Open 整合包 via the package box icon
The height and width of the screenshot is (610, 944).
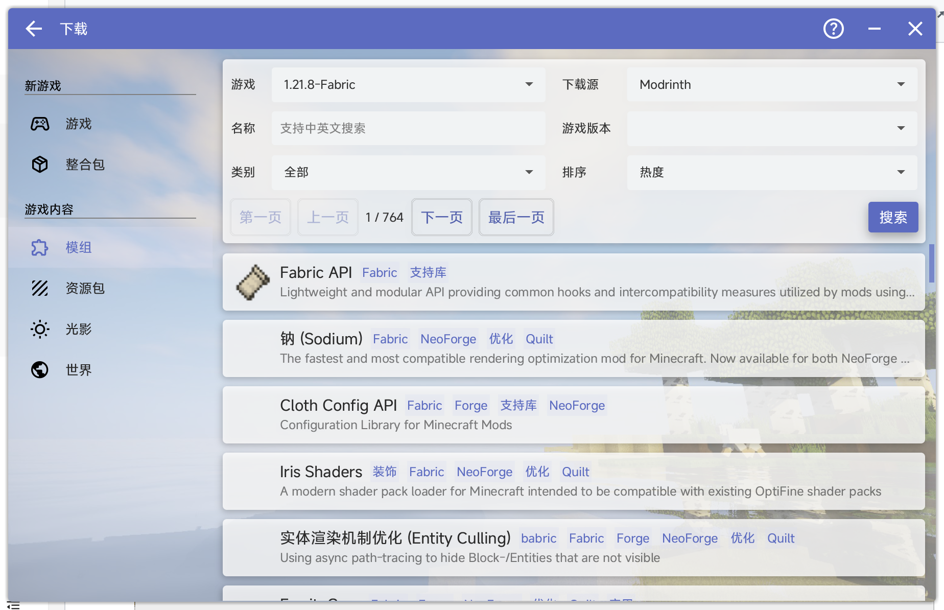(39, 165)
